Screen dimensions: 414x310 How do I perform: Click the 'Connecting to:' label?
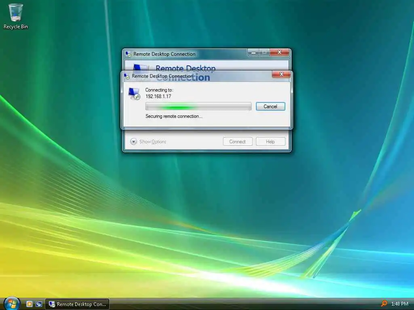coord(159,90)
